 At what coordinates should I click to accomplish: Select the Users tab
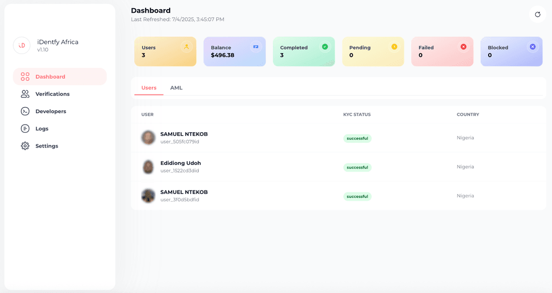(149, 88)
